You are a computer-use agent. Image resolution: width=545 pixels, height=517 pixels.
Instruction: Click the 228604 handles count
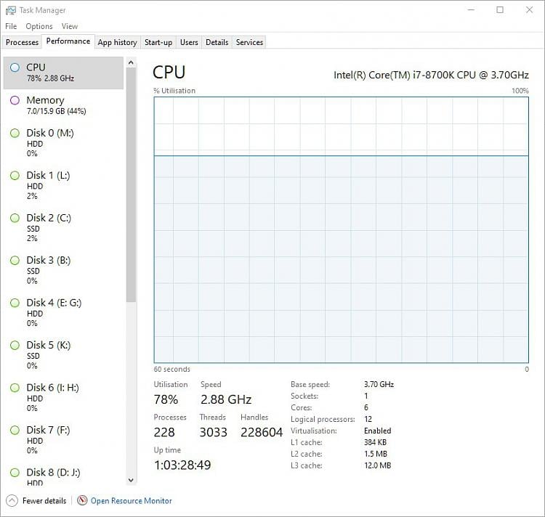pyautogui.click(x=262, y=432)
